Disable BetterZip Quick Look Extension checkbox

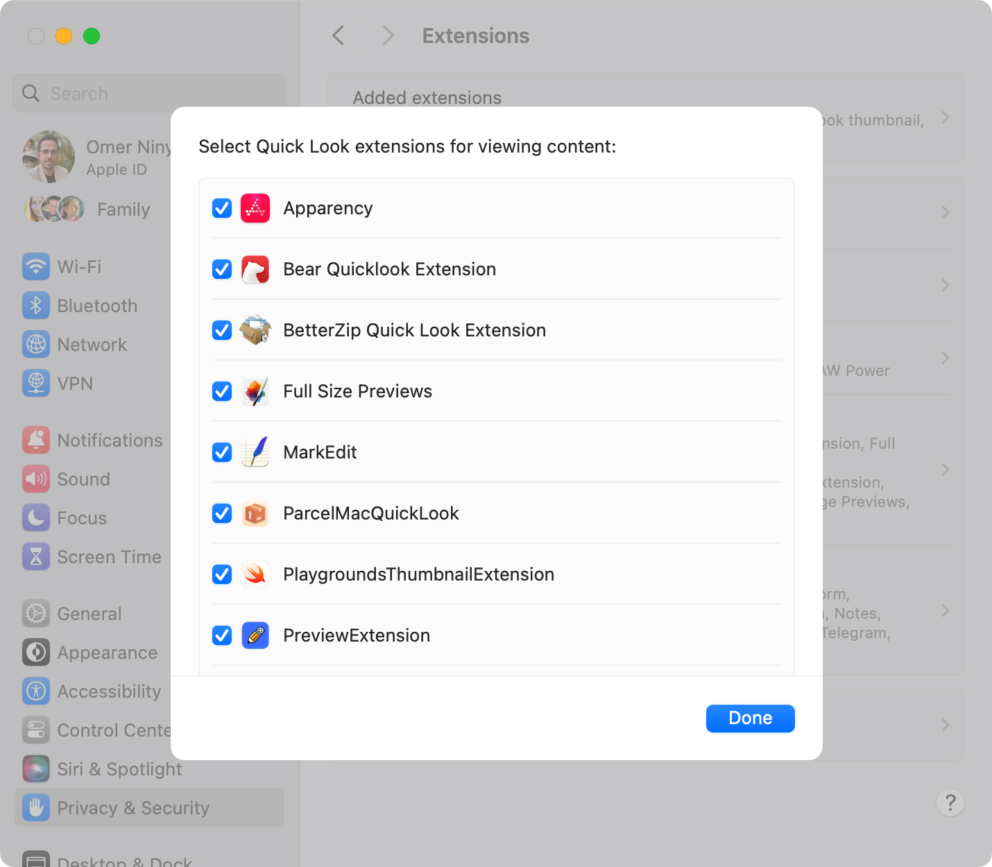tap(222, 330)
